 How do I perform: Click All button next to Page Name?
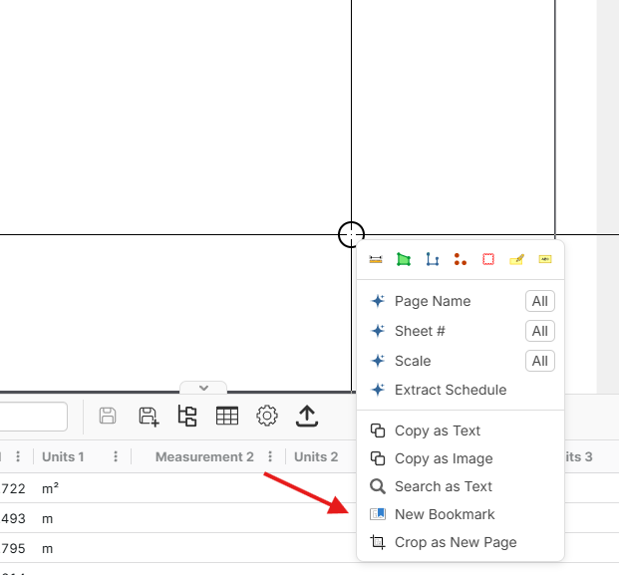(x=539, y=301)
